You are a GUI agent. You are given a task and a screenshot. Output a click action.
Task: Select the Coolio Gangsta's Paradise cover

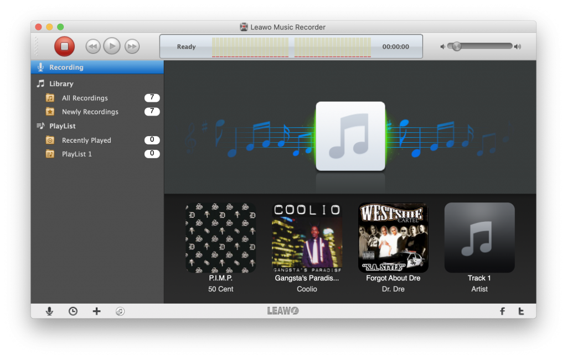[x=307, y=238]
